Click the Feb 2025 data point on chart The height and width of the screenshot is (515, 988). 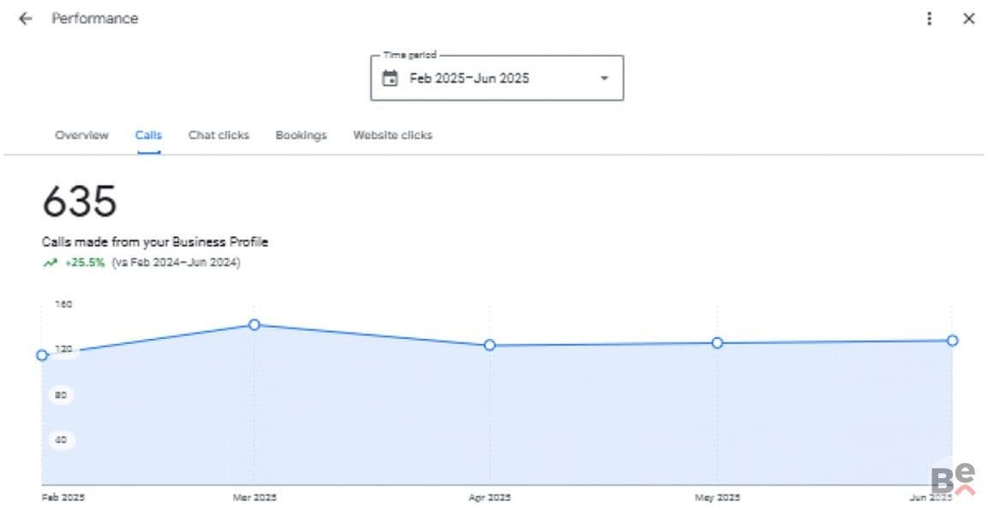42,355
